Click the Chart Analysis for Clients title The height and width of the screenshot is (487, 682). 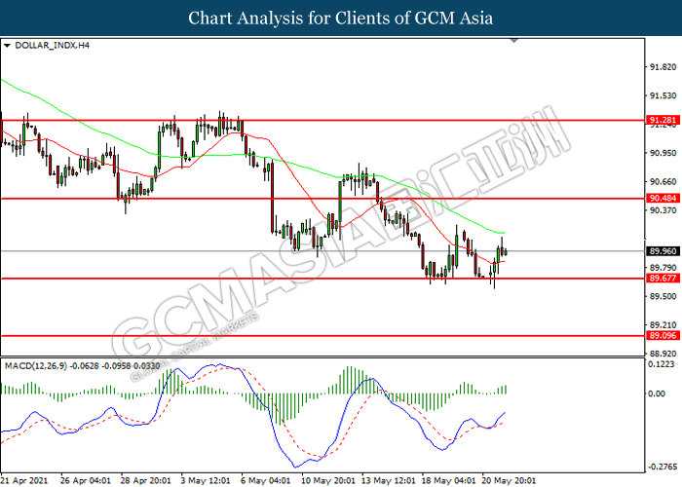(341, 19)
